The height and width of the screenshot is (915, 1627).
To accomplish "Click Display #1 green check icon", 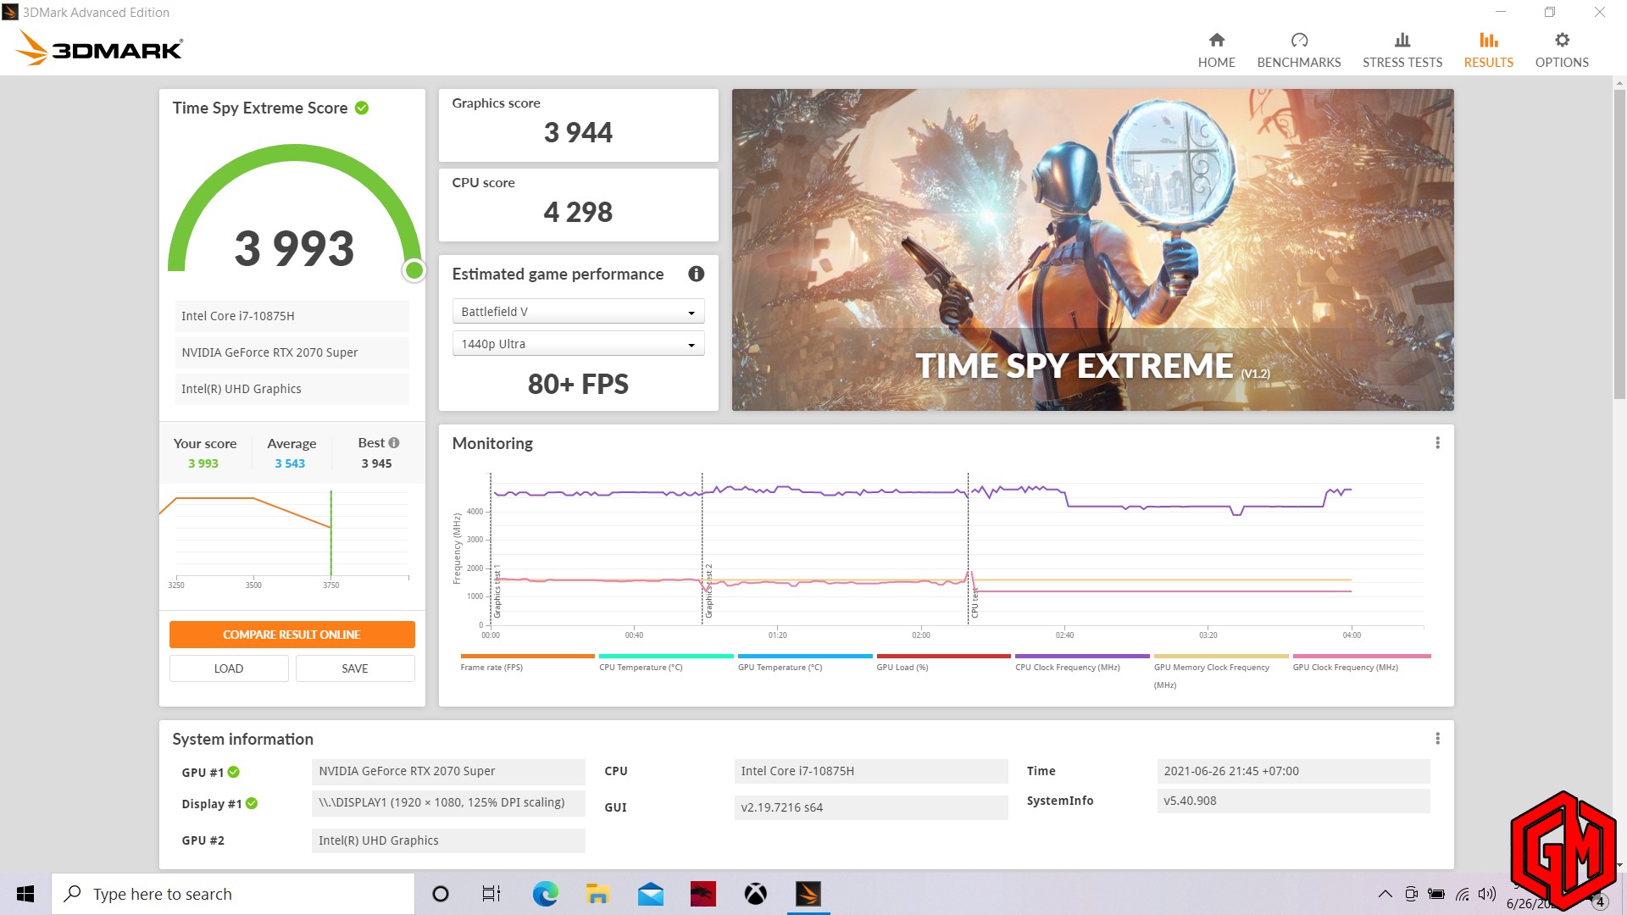I will [252, 803].
